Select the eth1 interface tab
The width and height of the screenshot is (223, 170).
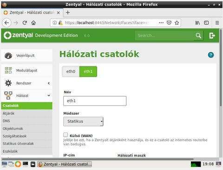88,72
